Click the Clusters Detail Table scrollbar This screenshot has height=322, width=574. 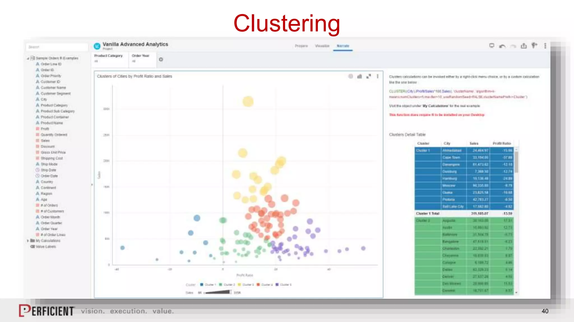[516, 162]
